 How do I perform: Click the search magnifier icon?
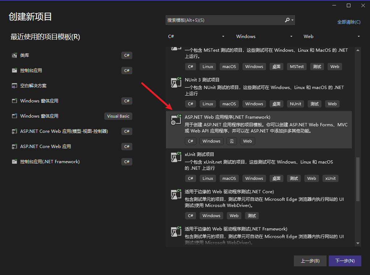point(287,20)
